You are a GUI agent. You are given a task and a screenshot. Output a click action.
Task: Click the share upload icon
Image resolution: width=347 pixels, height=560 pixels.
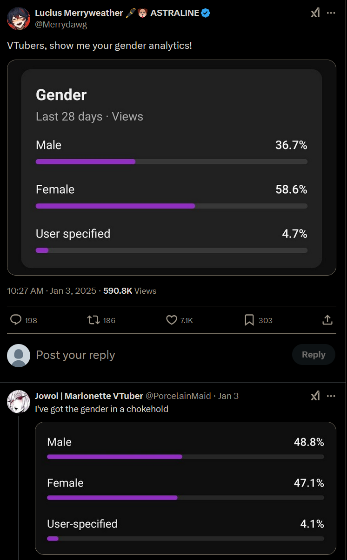point(327,320)
